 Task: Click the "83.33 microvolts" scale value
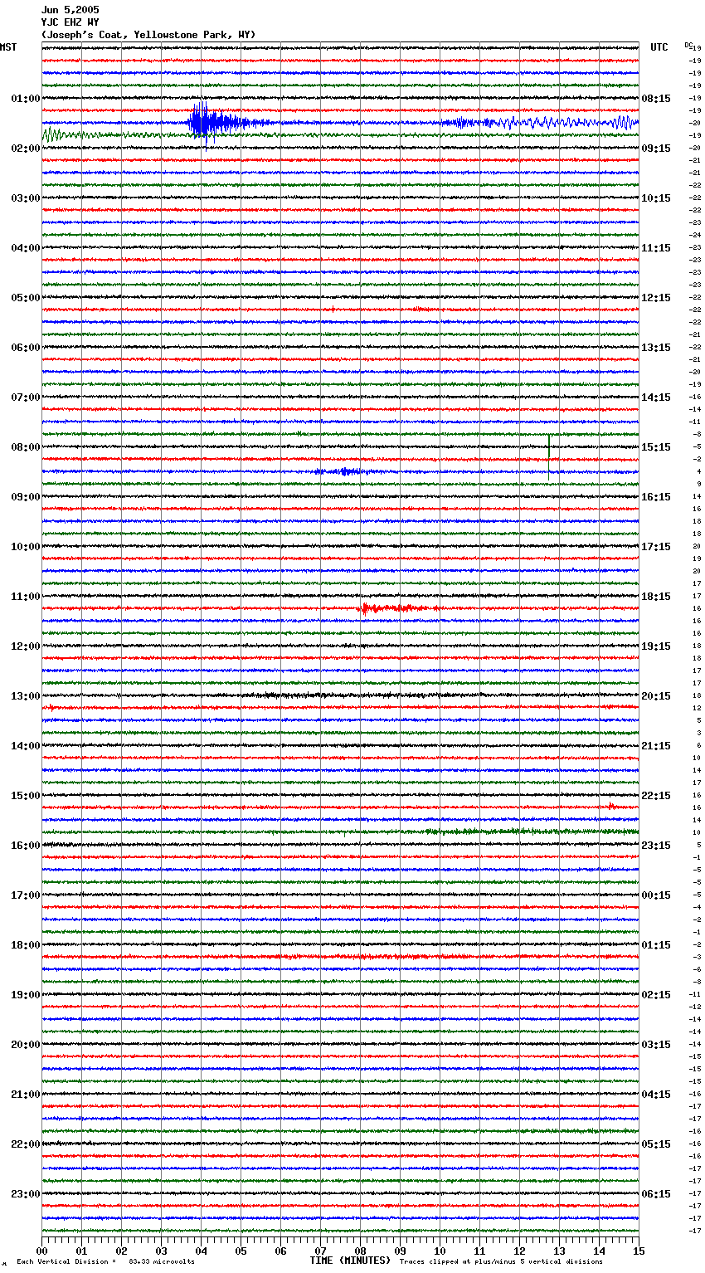tap(162, 1261)
